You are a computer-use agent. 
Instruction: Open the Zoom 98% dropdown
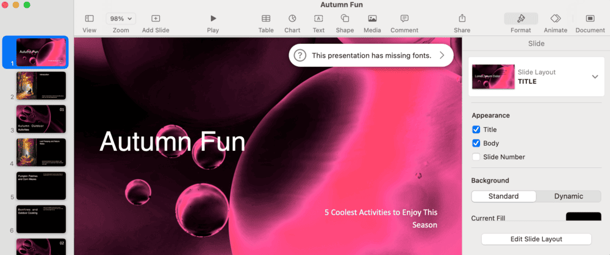pyautogui.click(x=121, y=19)
